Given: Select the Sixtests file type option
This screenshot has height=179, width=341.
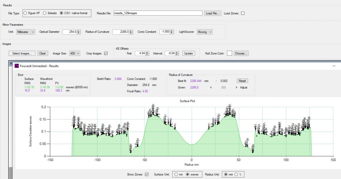Looking at the screenshot, I should (x=45, y=13).
